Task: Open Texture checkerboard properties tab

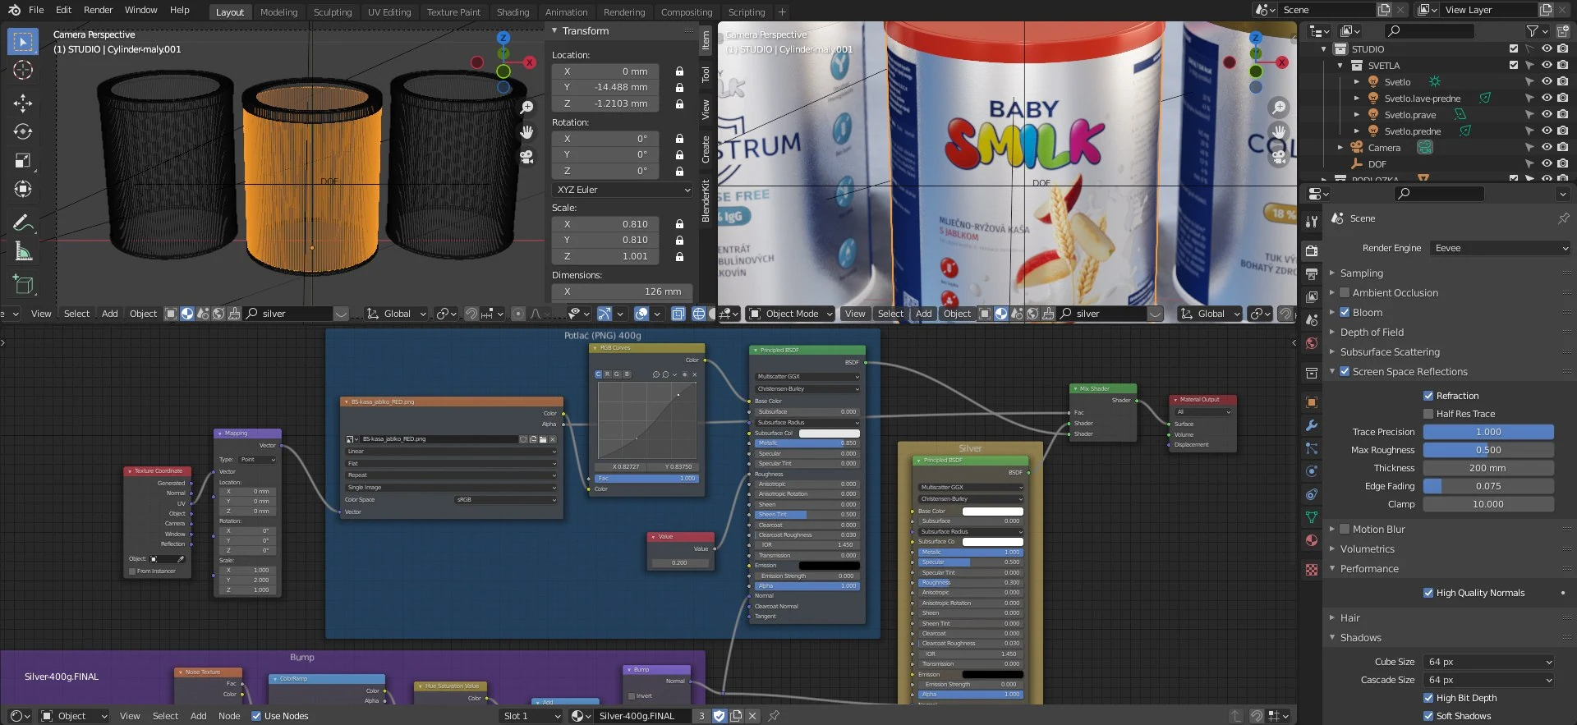Action: [x=1312, y=569]
